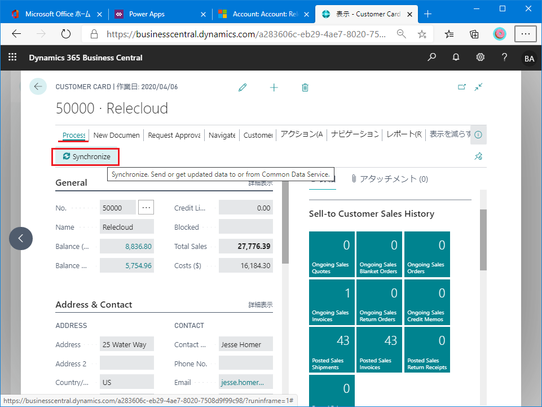Reload the page in the browser
Screen dimensions: 542x407
(x=65, y=34)
